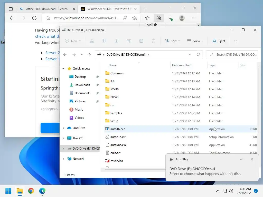The height and width of the screenshot is (197, 263).
Task: Expand the This PC tree node
Action: pos(63,138)
